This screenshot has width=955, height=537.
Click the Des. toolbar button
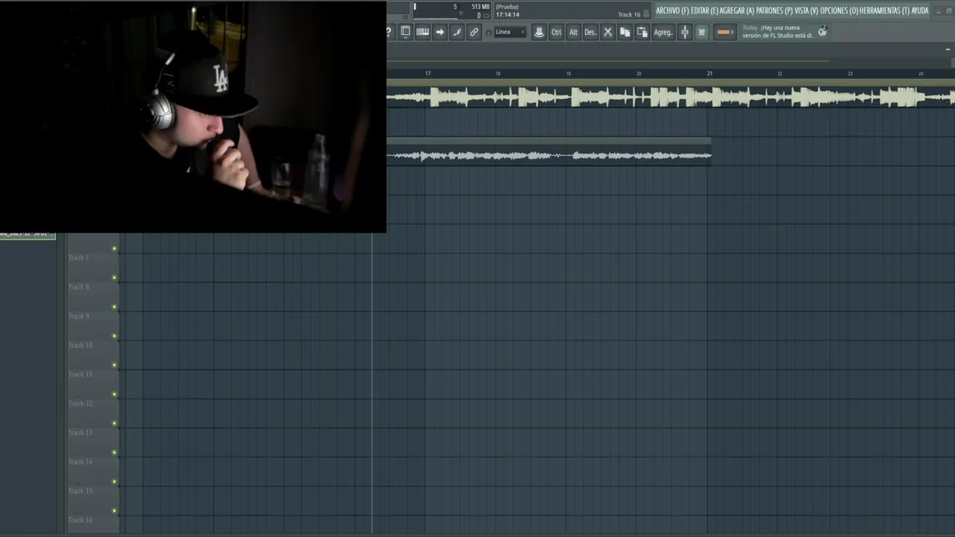coord(590,32)
